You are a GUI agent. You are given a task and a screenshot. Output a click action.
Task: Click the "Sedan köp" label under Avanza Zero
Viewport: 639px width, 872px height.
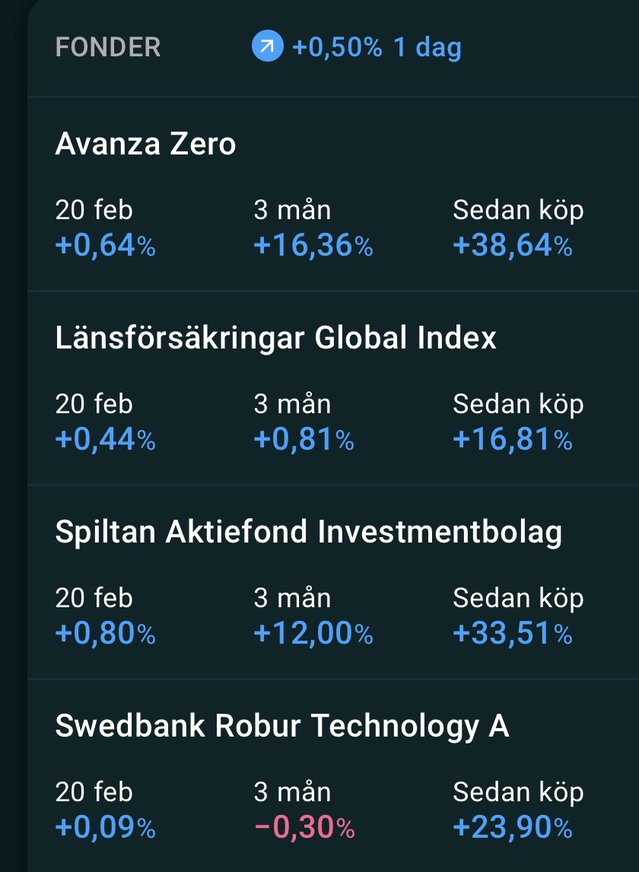(x=518, y=210)
